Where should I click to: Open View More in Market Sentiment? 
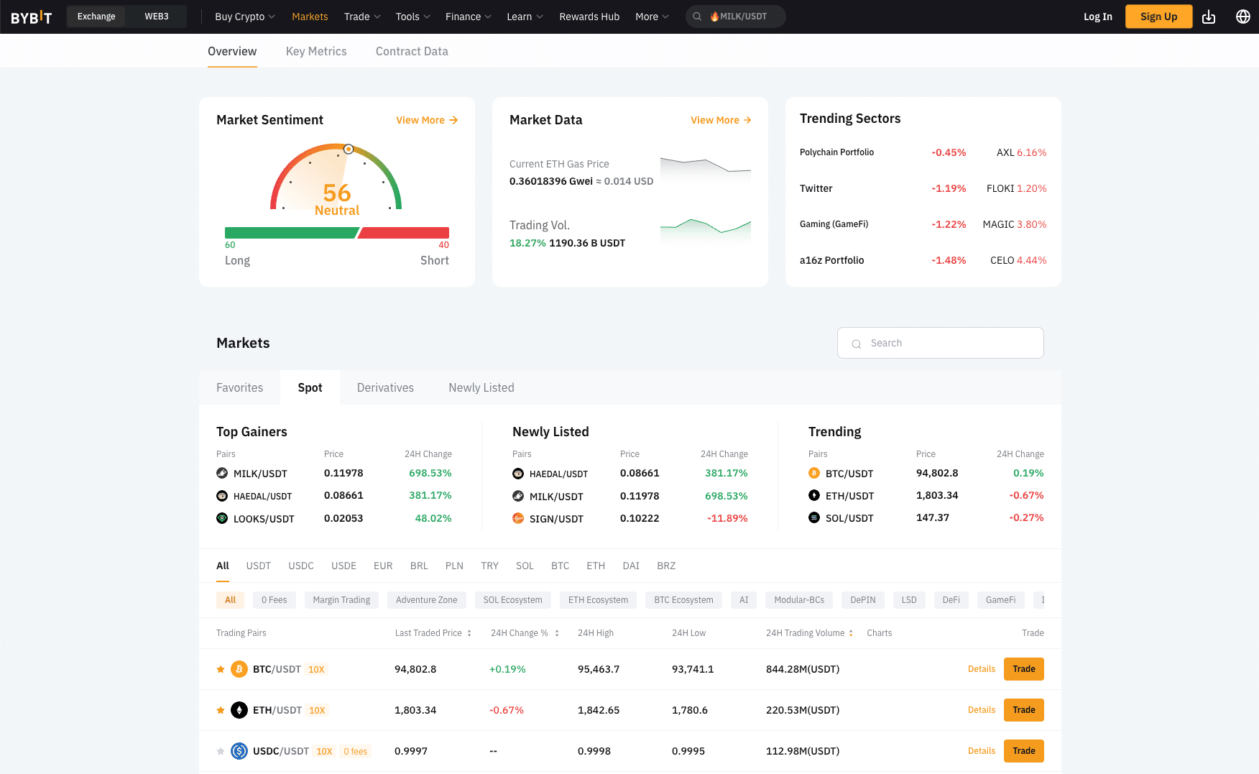coord(427,120)
